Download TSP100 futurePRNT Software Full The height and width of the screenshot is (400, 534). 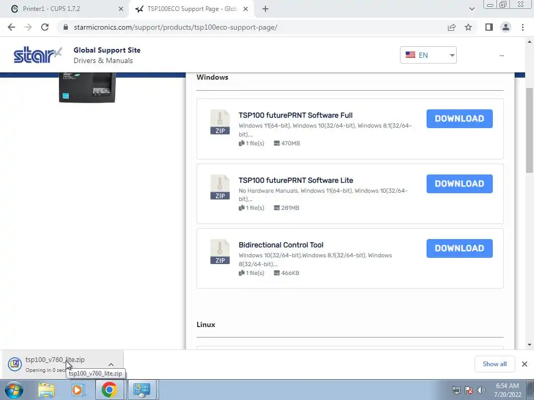click(x=459, y=119)
